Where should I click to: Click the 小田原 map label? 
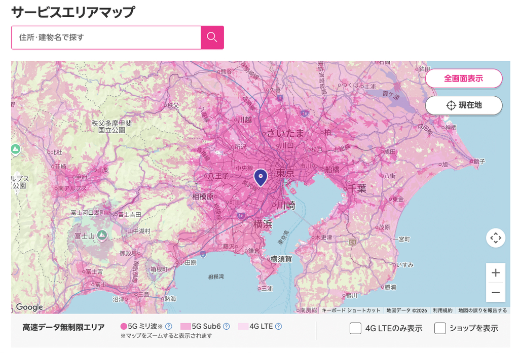click(x=188, y=262)
